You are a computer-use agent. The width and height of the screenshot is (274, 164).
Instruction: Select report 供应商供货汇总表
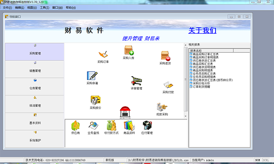[x=203, y=61]
